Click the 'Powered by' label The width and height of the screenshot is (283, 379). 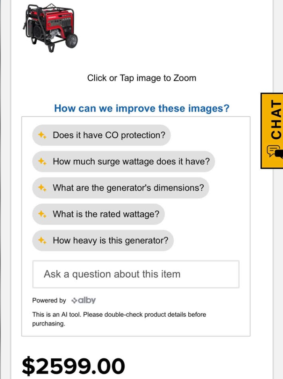(x=49, y=300)
